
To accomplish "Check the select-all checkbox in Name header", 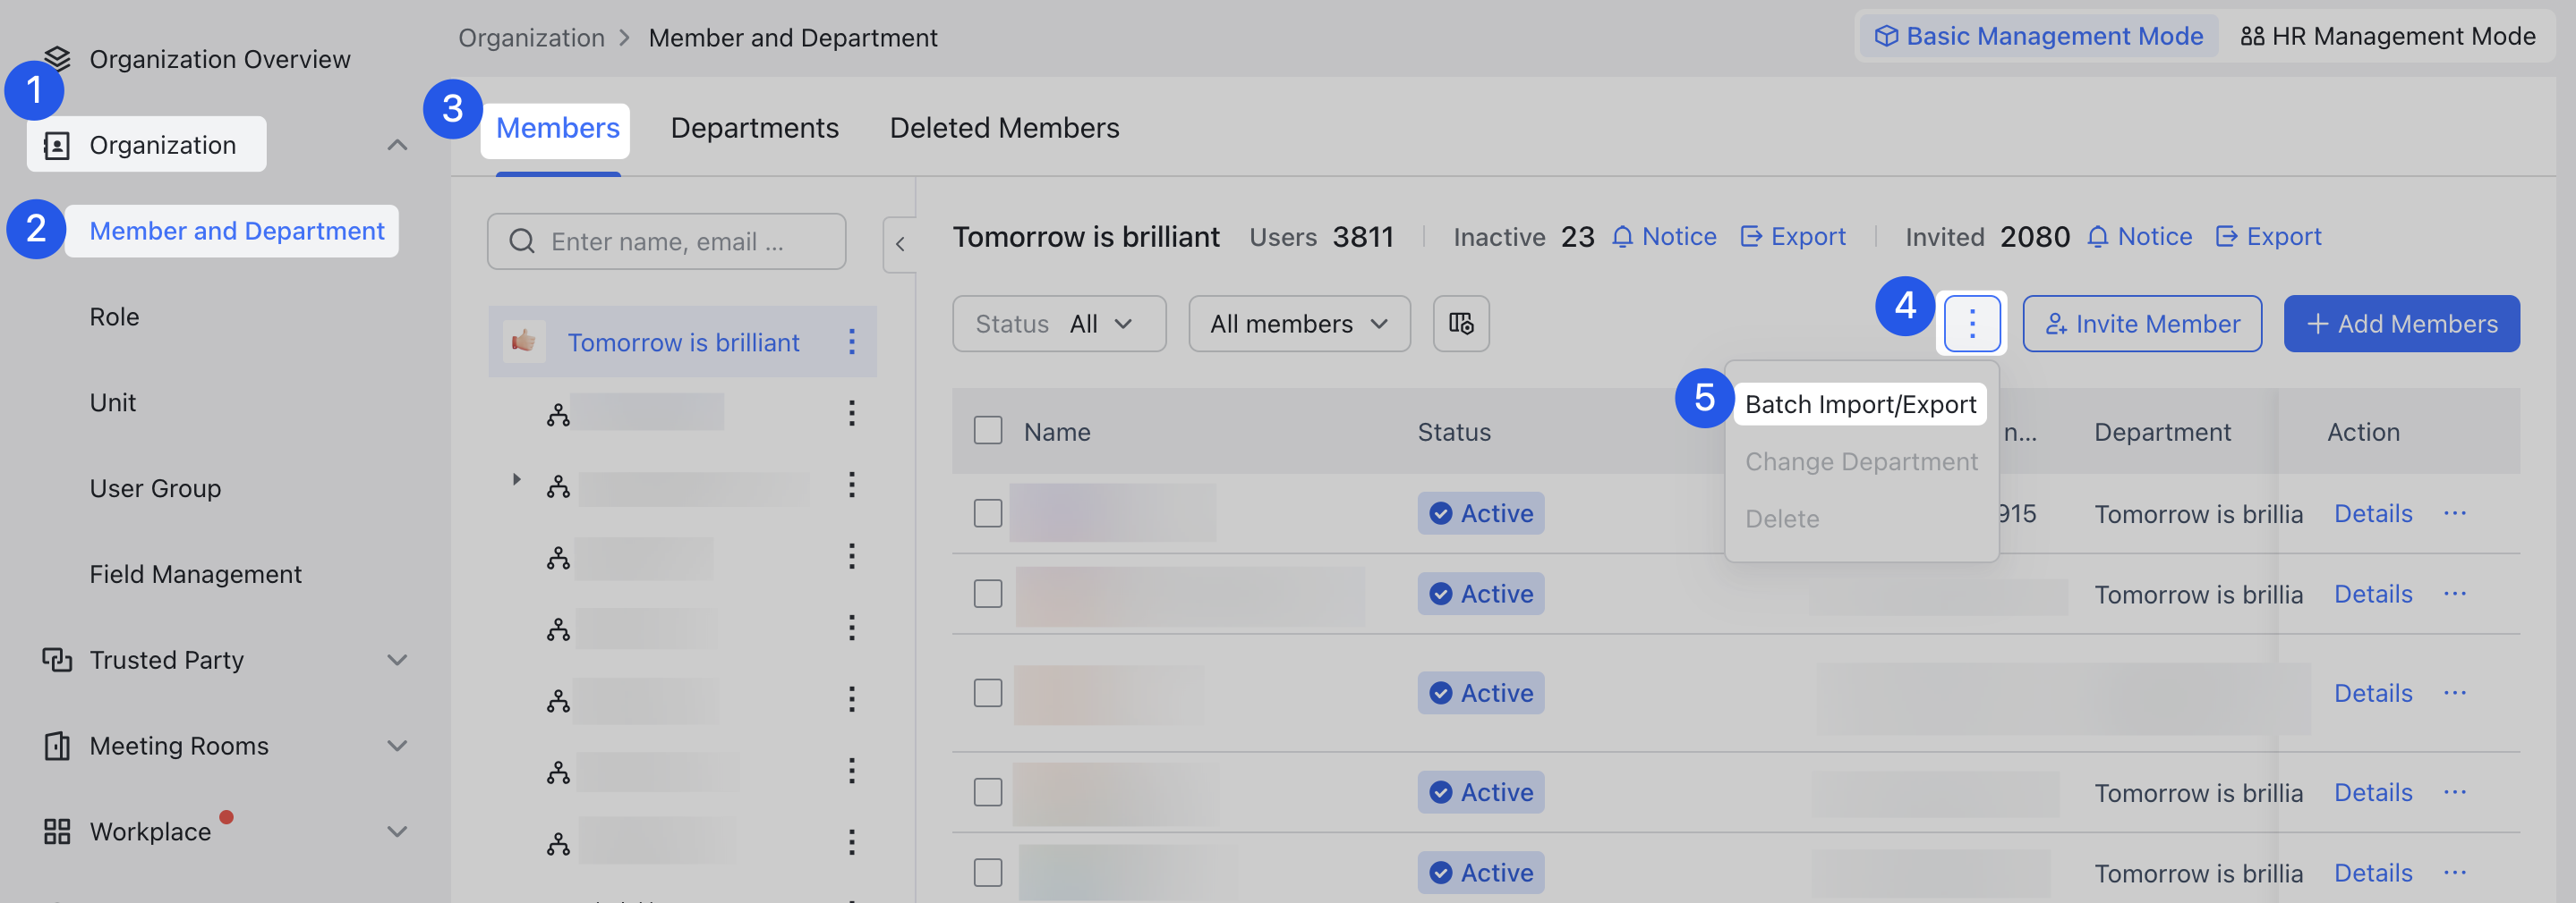I will point(987,429).
